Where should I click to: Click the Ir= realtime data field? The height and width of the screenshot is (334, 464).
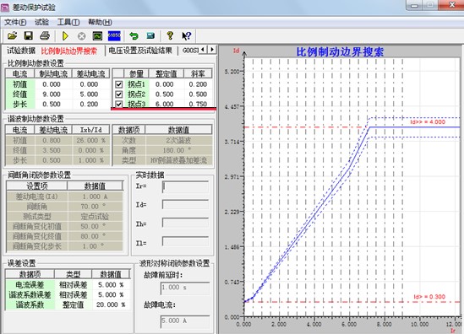185,187
